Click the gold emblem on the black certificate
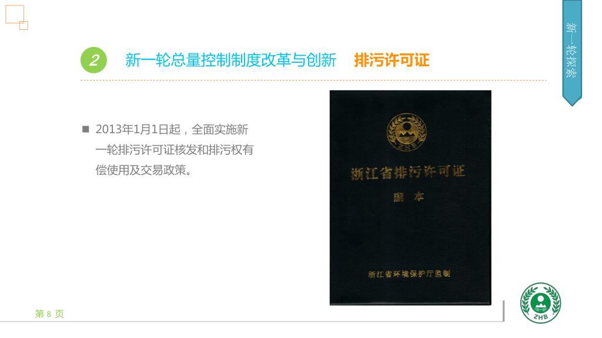 pos(407,132)
